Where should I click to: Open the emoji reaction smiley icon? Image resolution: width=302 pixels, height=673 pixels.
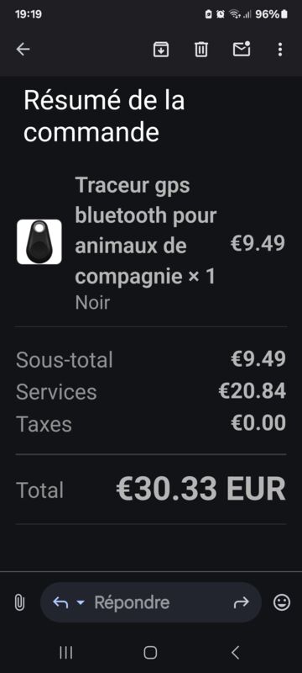tap(282, 602)
